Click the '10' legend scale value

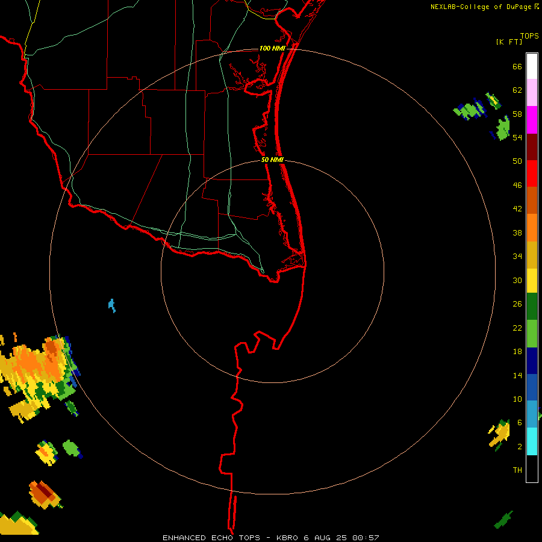pyautogui.click(x=517, y=399)
